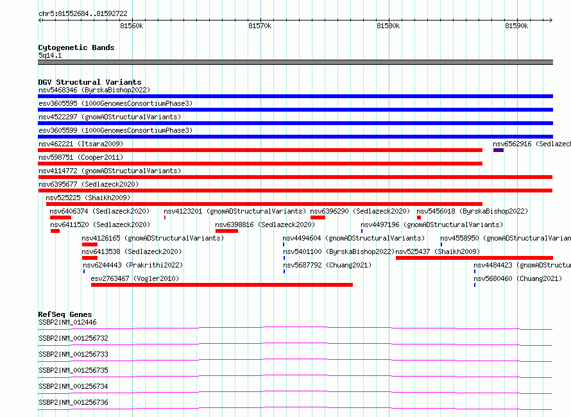The height and width of the screenshot is (417, 571).
Task: Click the grey 5q14.1 cytogenetic band bar
Action: coord(295,62)
